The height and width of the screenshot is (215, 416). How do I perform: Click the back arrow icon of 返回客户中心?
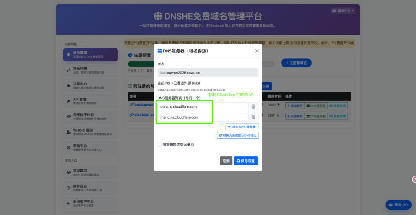tap(68, 203)
